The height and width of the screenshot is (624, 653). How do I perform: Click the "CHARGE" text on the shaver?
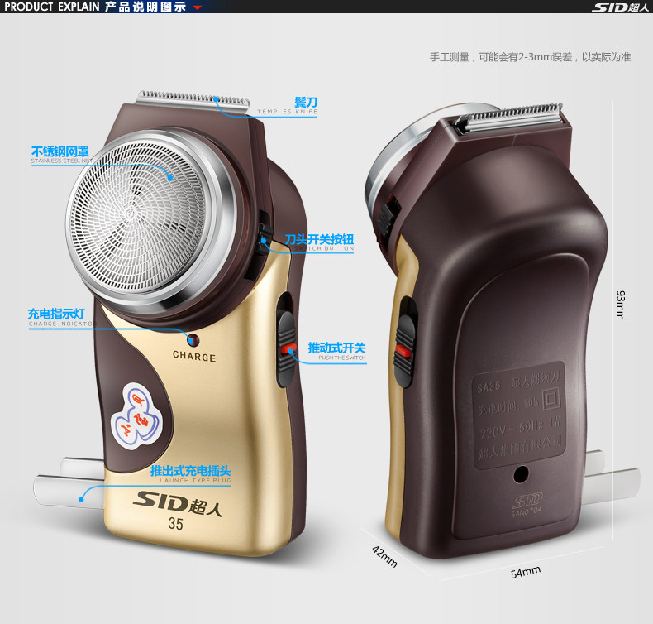(x=194, y=357)
